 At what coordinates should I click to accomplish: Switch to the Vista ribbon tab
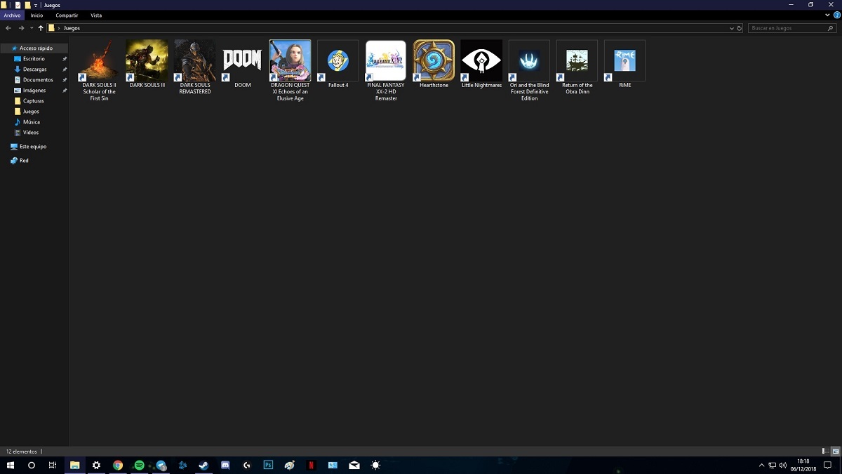point(96,15)
